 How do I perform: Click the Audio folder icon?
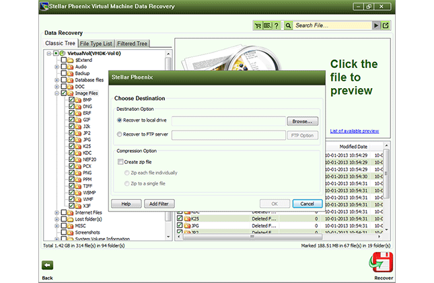tap(71, 67)
